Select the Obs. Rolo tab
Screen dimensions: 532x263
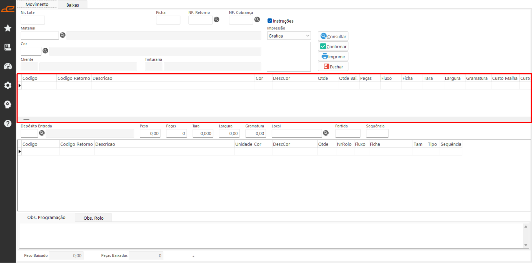click(x=93, y=218)
